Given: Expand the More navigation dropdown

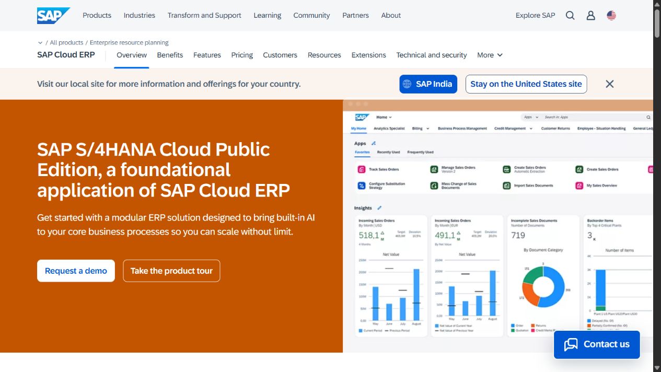Looking at the screenshot, I should 490,55.
